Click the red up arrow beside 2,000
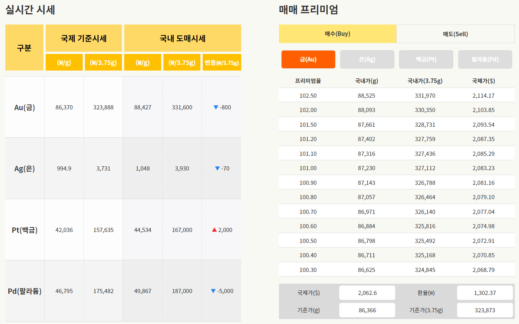Image resolution: width=519 pixels, height=324 pixels. (214, 230)
